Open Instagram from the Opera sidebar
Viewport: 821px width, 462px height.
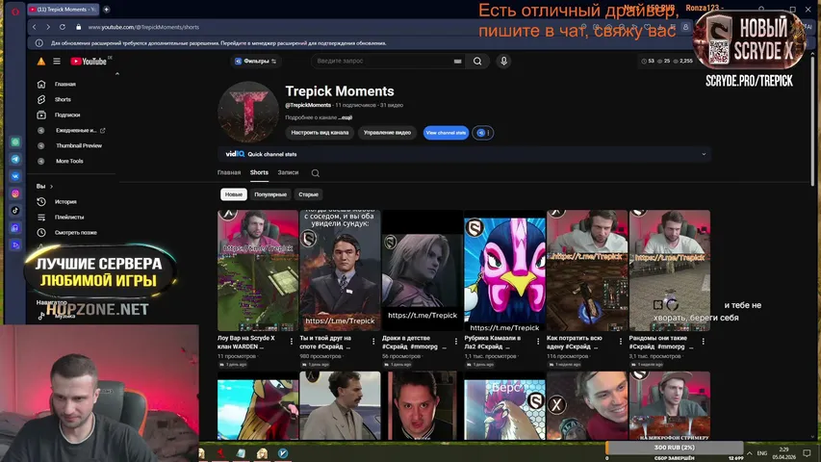coord(15,193)
